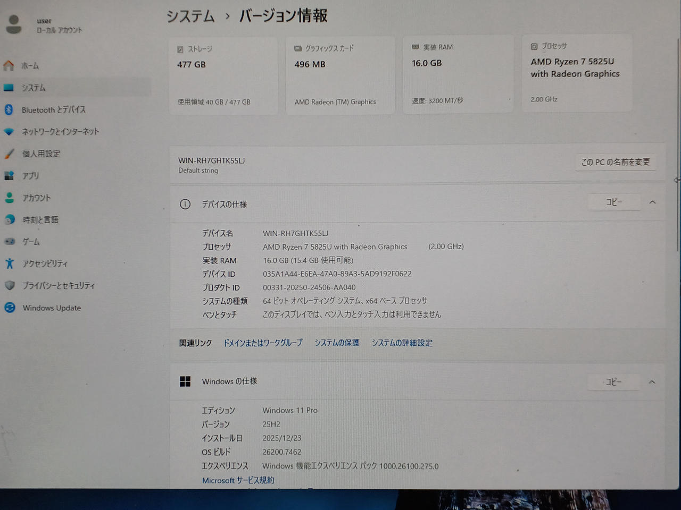Image resolution: width=681 pixels, height=510 pixels.
Task: Collapse the Windows の仕様 section chevron
Action: click(652, 382)
